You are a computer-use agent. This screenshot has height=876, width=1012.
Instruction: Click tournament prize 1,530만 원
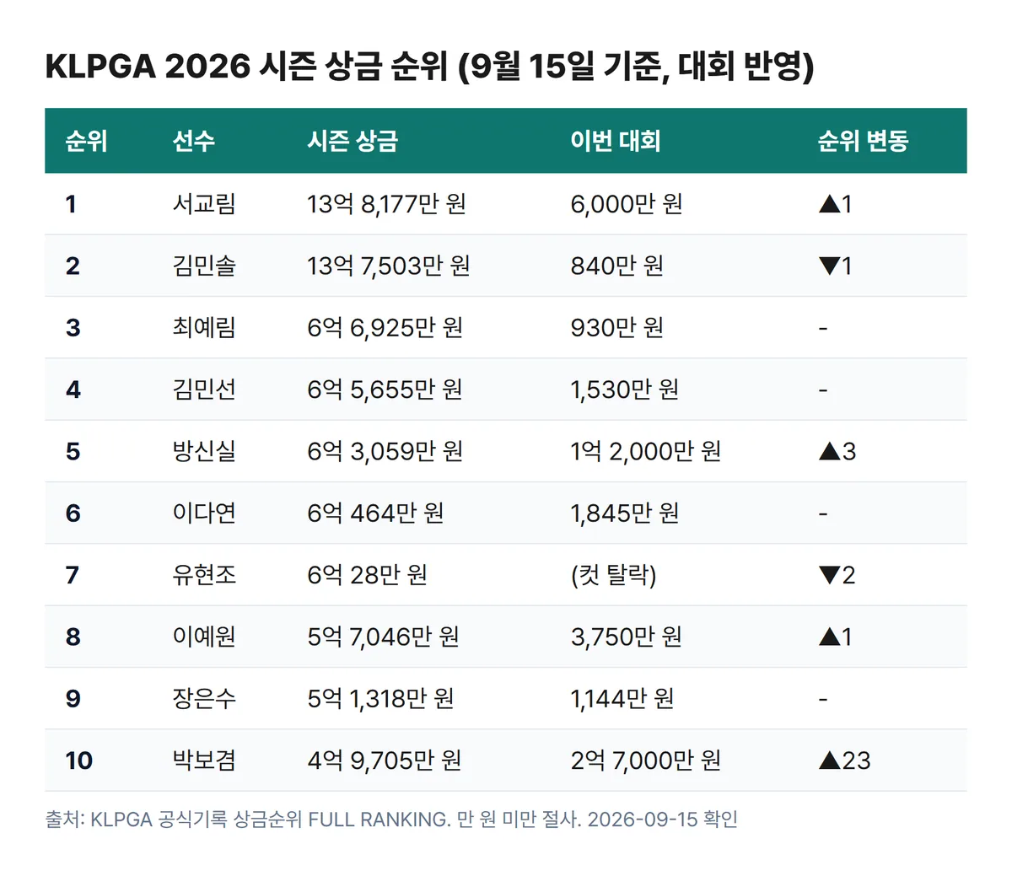[625, 390]
